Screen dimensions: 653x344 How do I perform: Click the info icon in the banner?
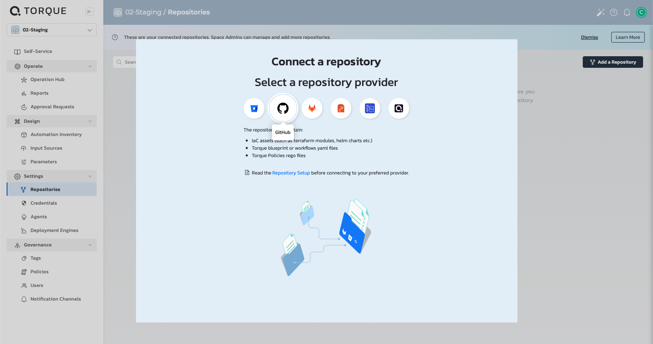(x=115, y=37)
